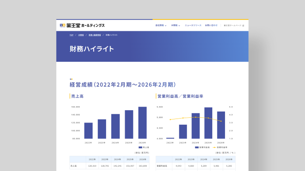
Task: Click the 薬王堂ホールディングス logo
Action: click(82, 26)
